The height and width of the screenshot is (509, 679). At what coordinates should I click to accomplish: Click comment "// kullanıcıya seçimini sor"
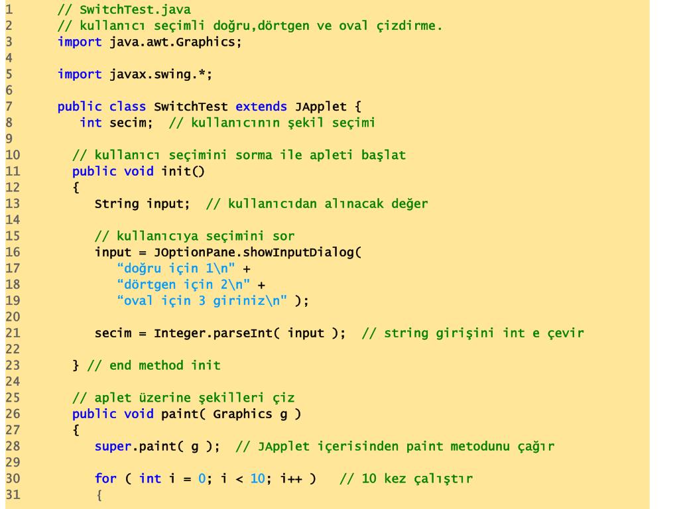194,237
